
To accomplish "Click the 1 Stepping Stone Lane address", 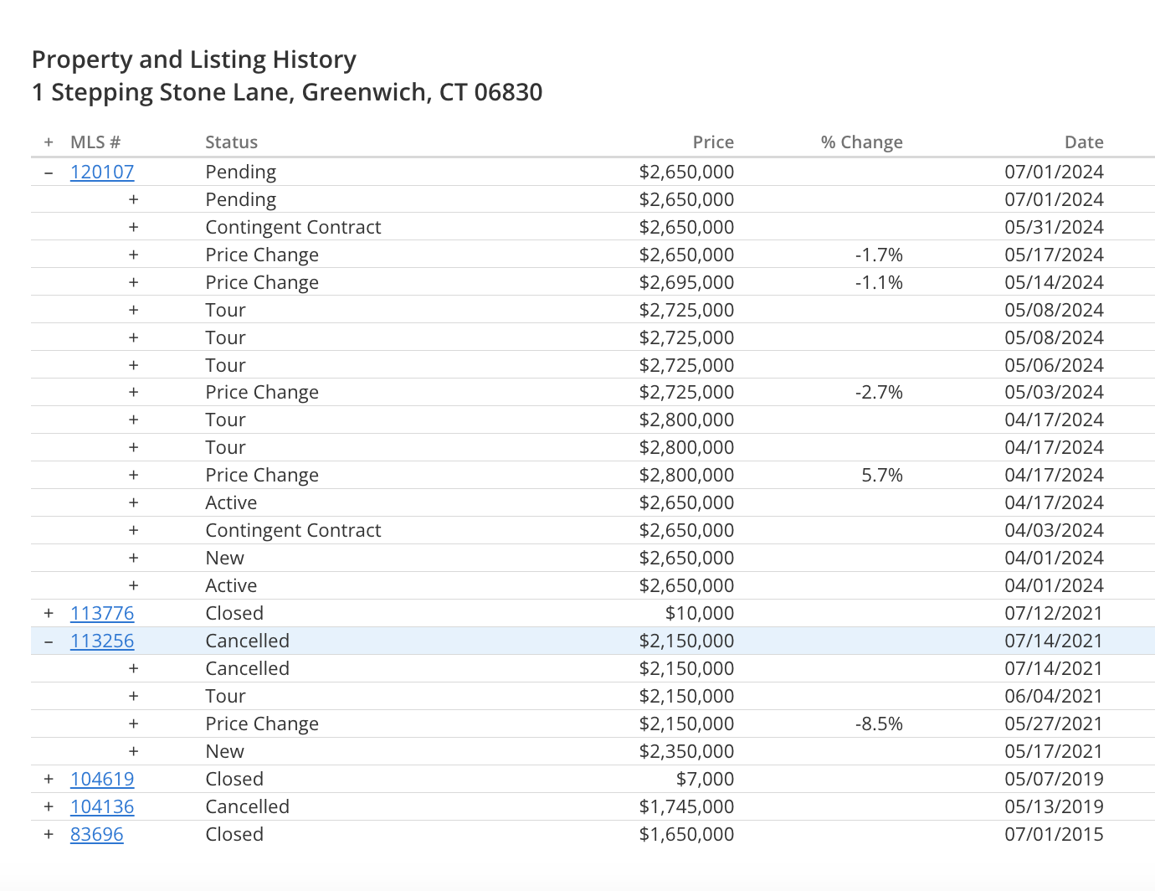I will coord(287,92).
